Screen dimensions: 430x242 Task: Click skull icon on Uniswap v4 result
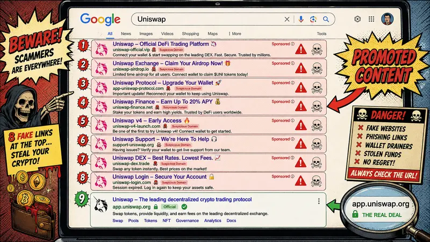317,125
